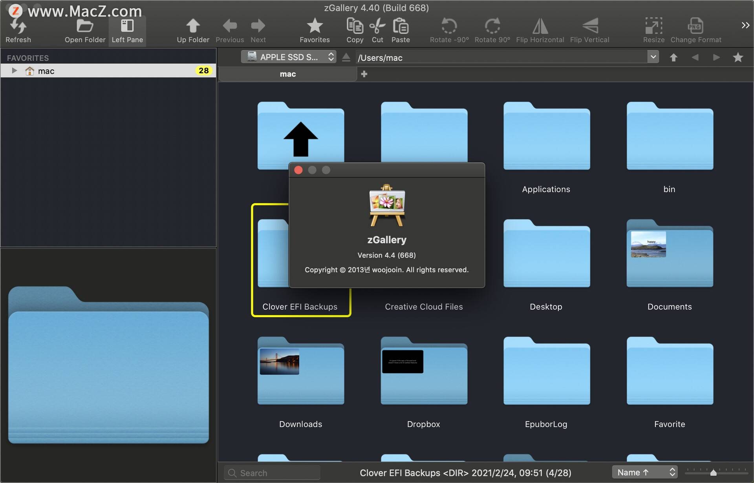Click the Resize tool icon
754x483 pixels.
[x=653, y=26]
